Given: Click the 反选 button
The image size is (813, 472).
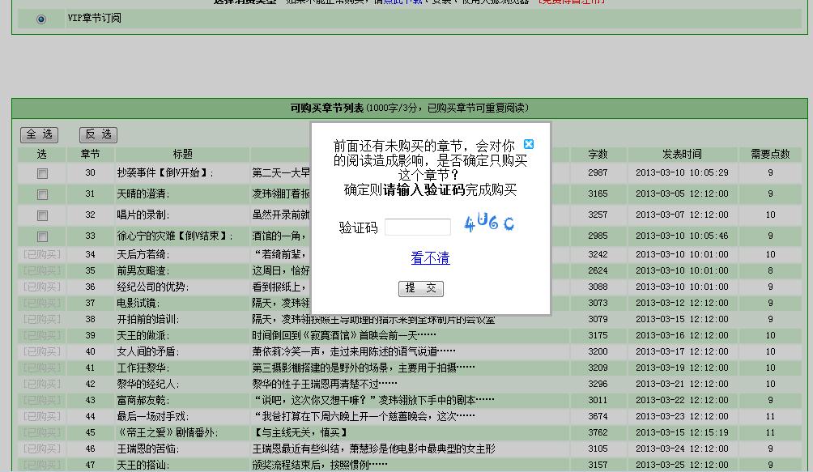Looking at the screenshot, I should (98, 134).
